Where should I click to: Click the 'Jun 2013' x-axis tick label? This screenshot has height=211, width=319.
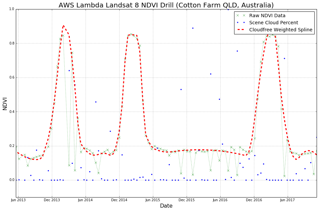coord(18,200)
